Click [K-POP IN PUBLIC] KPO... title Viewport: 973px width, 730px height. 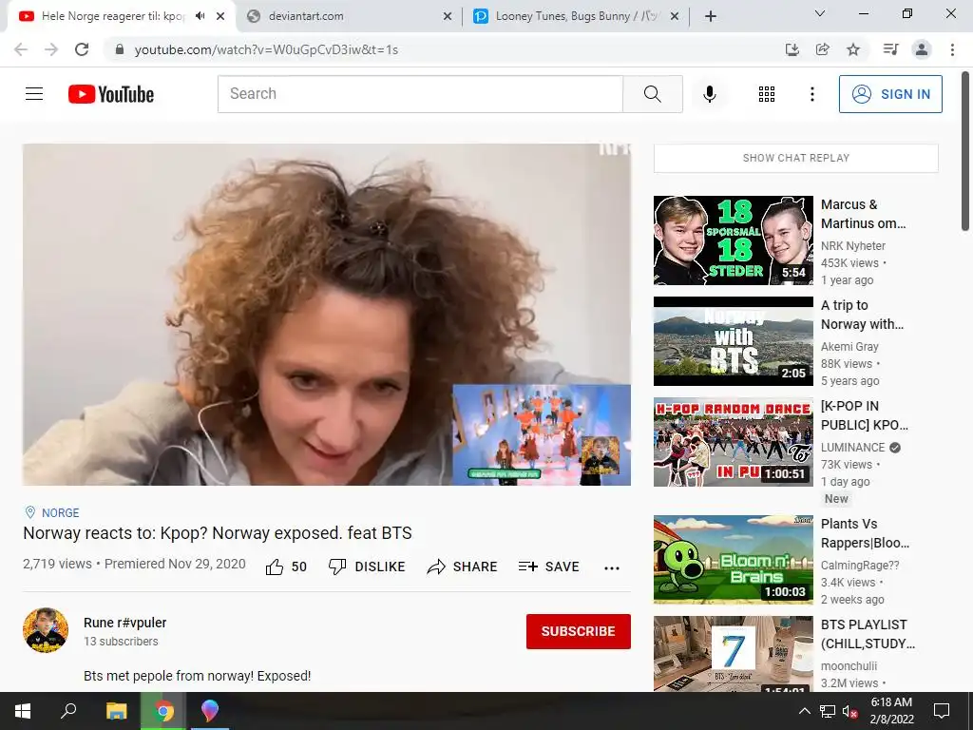[865, 415]
